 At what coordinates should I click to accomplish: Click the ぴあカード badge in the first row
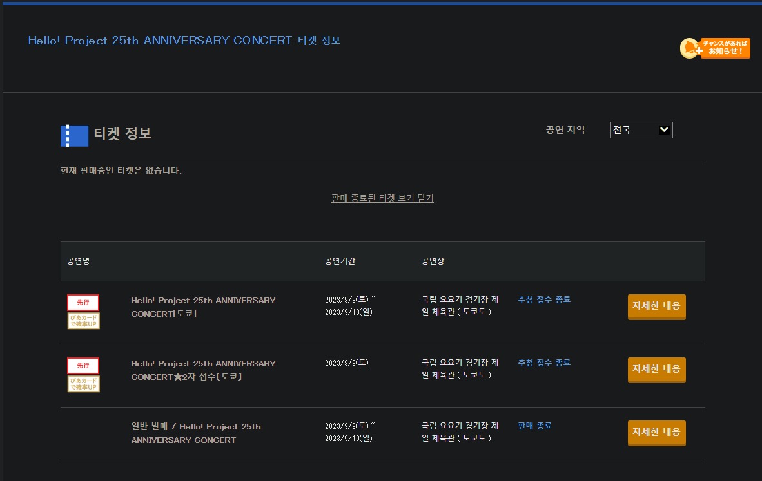(x=83, y=321)
